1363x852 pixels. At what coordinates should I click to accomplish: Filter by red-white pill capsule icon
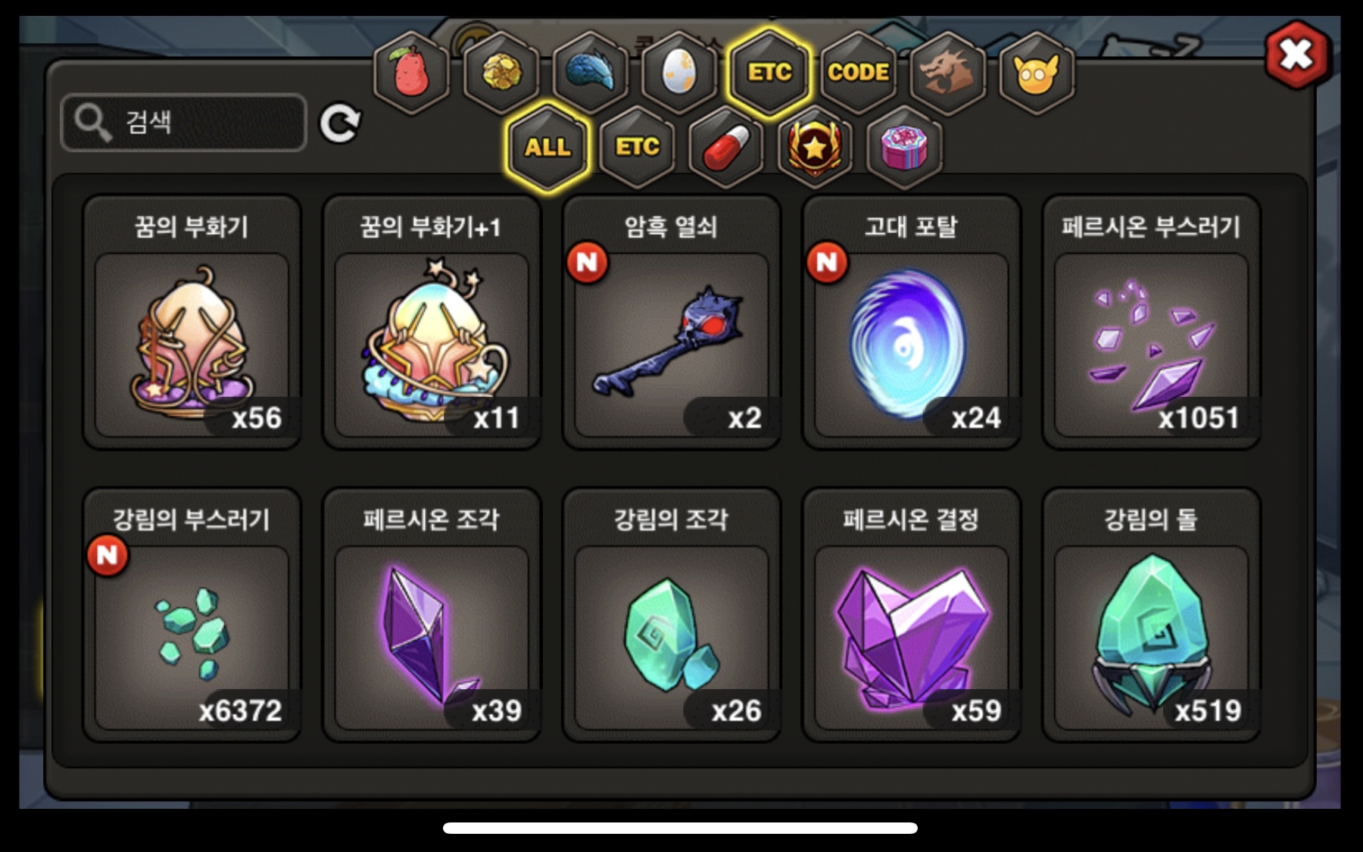click(726, 147)
